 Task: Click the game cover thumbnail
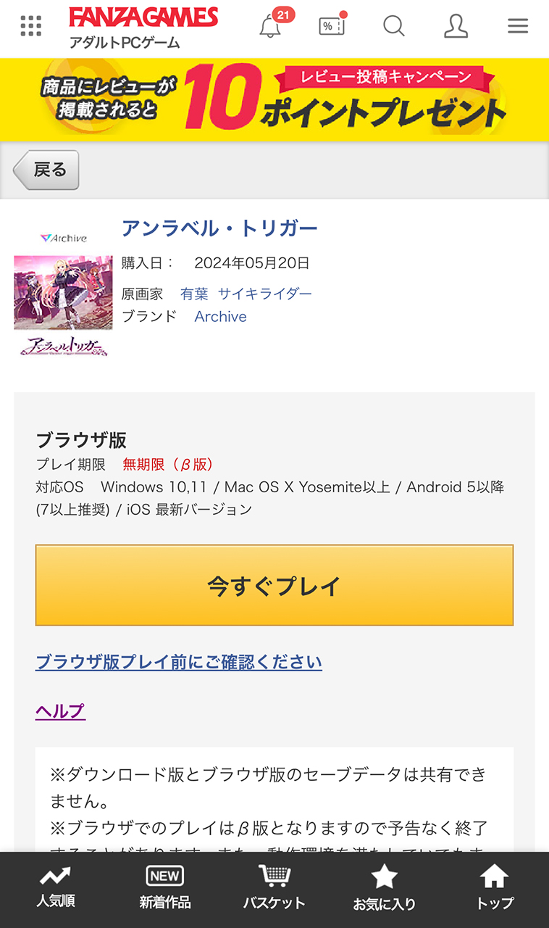tap(63, 294)
